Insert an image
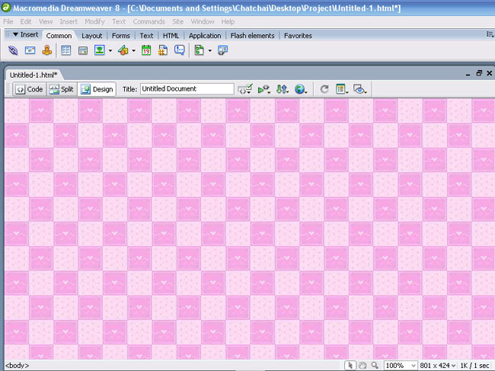495x371 pixels. 100,50
